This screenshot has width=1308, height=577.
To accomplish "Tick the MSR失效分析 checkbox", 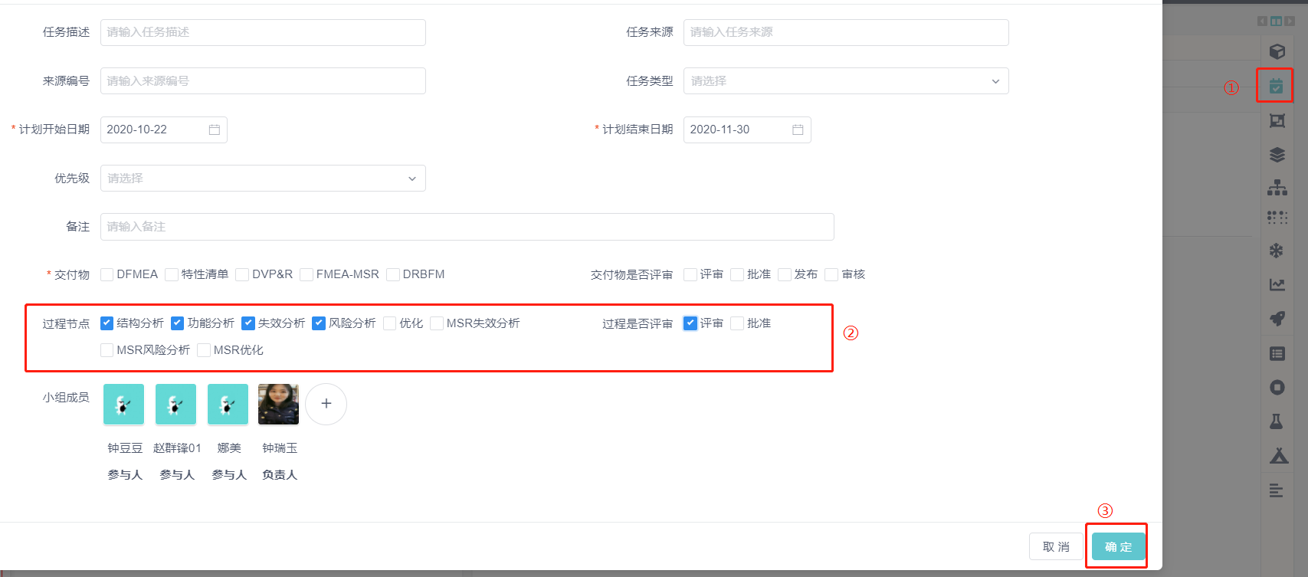I will tap(437, 323).
